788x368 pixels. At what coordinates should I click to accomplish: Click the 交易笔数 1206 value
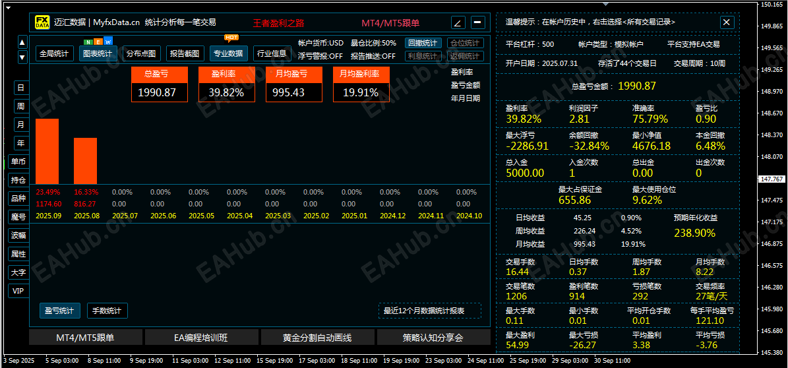pyautogui.click(x=516, y=297)
